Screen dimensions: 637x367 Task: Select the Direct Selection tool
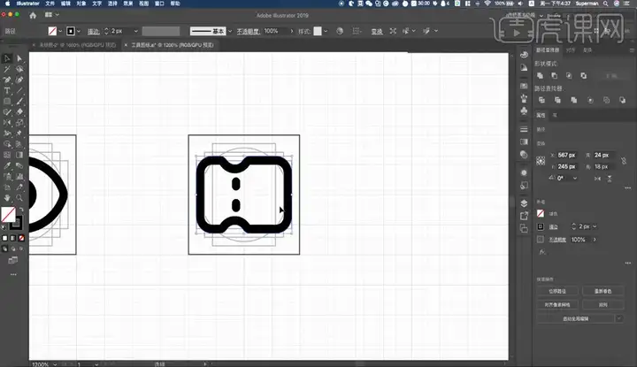(19, 58)
